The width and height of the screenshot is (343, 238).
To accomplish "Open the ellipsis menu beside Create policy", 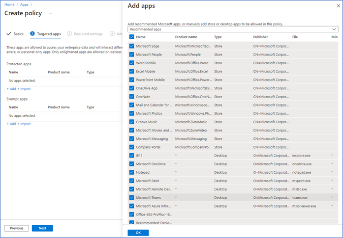I will click(50, 13).
